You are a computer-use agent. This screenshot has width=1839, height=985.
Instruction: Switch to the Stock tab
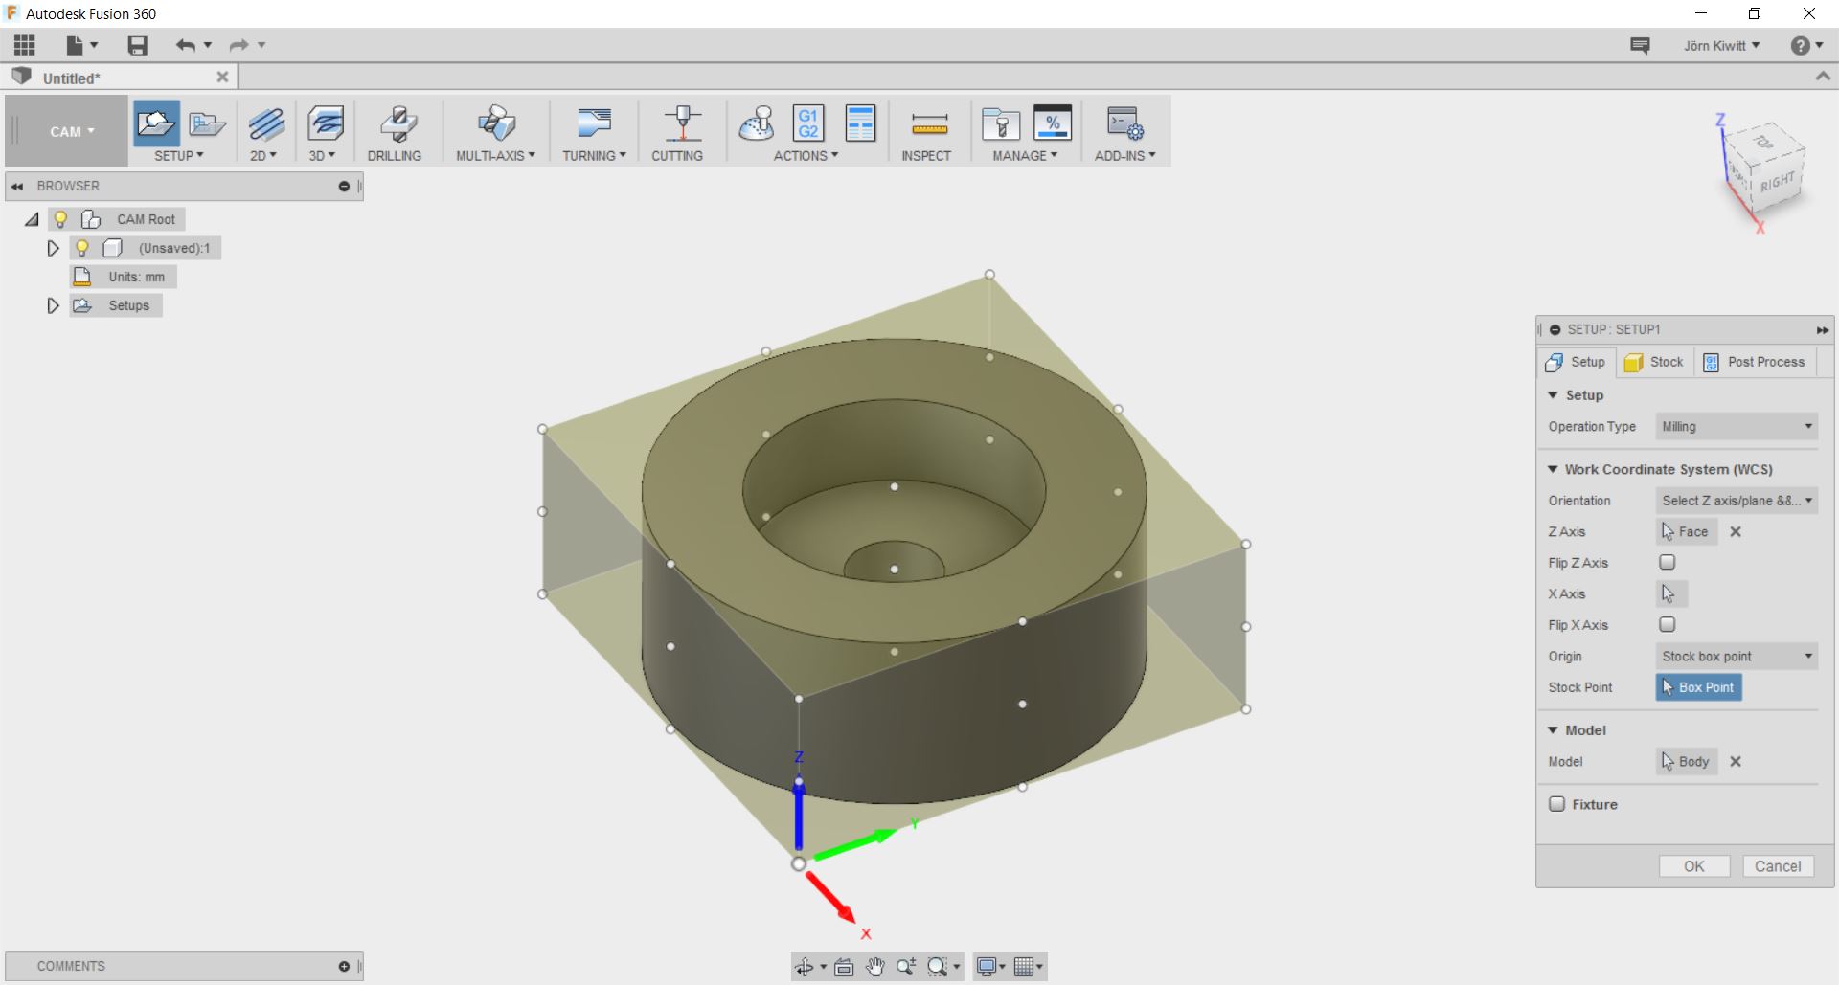tap(1655, 362)
